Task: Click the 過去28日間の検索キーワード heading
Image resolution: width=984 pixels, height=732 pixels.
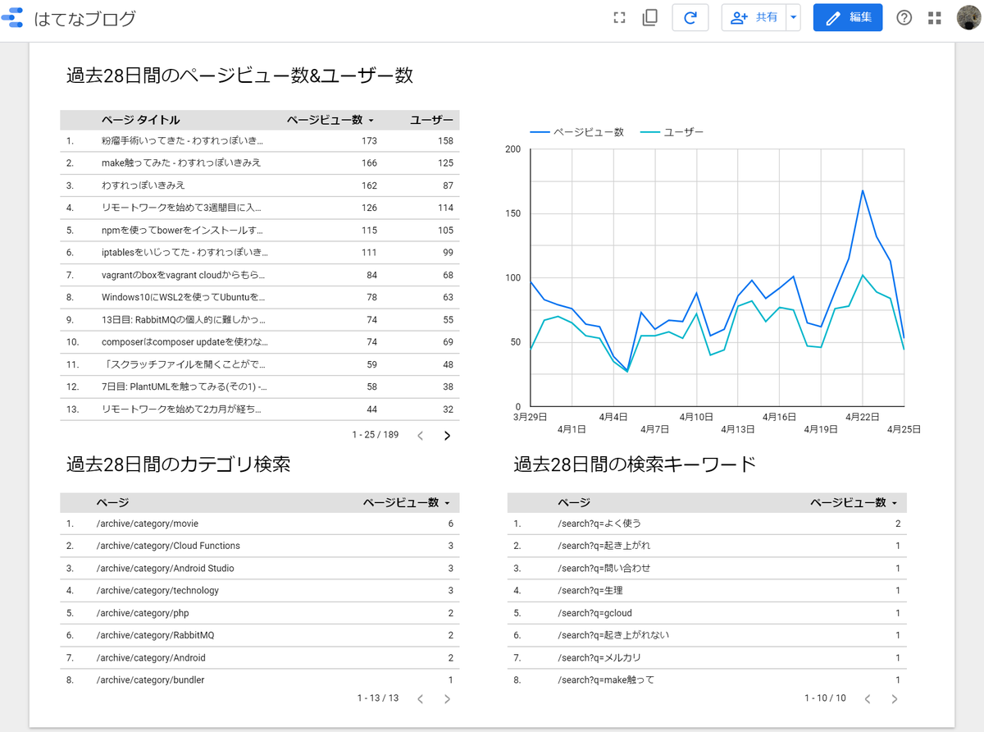Action: [x=635, y=464]
